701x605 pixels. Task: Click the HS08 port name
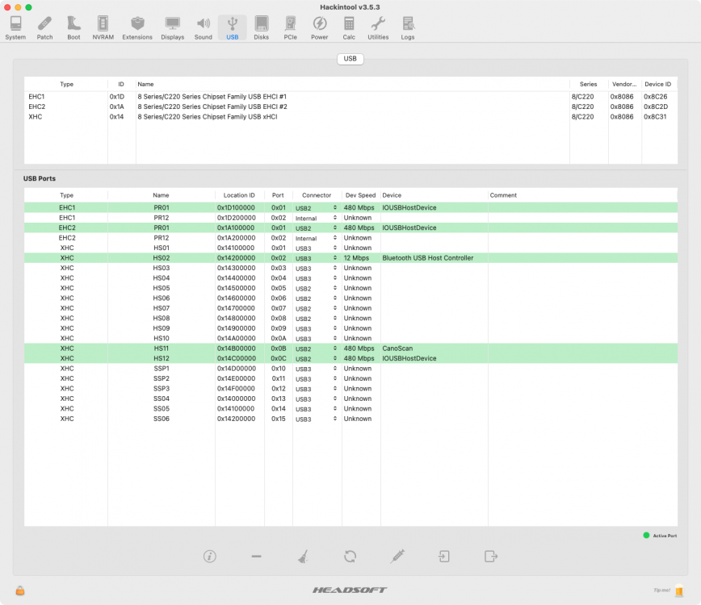[162, 319]
